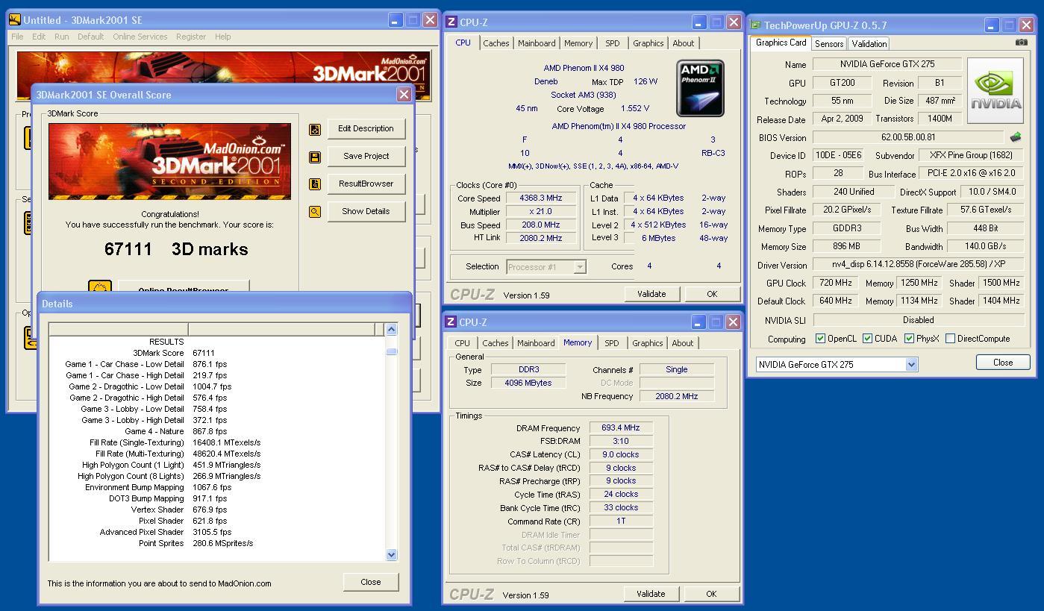
Task: Enable the DirectCompute checkbox in GPU-Z
Action: 950,339
